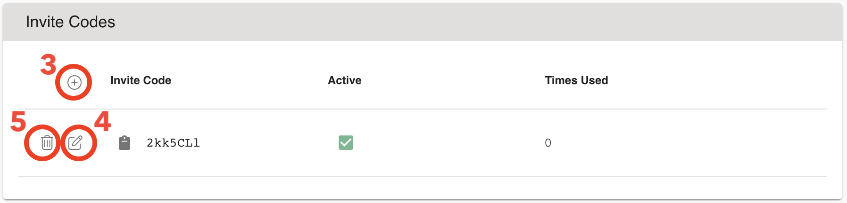Toggle the green Active checkbox for 2kk5CLl

tap(346, 142)
